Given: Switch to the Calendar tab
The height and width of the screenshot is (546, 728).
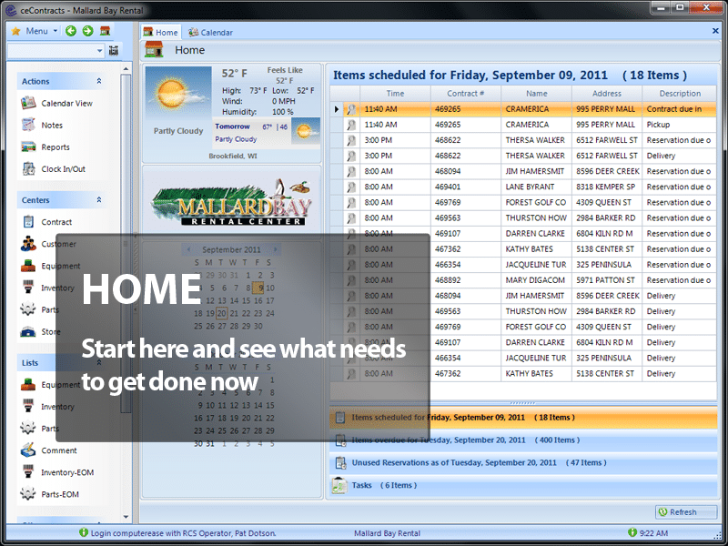Looking at the screenshot, I should click(210, 32).
